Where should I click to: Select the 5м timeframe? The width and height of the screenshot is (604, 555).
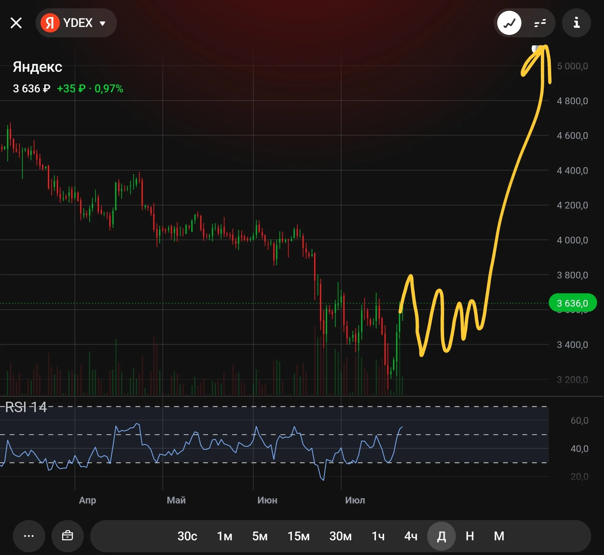[x=260, y=536]
